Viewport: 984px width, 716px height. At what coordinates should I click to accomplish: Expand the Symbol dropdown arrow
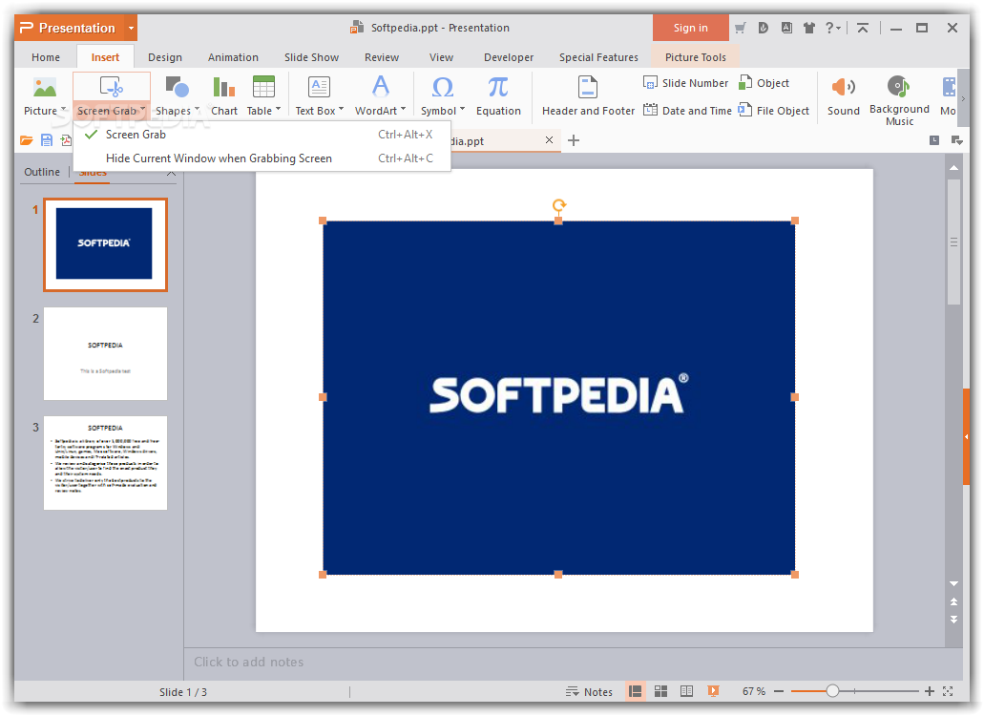(x=463, y=109)
